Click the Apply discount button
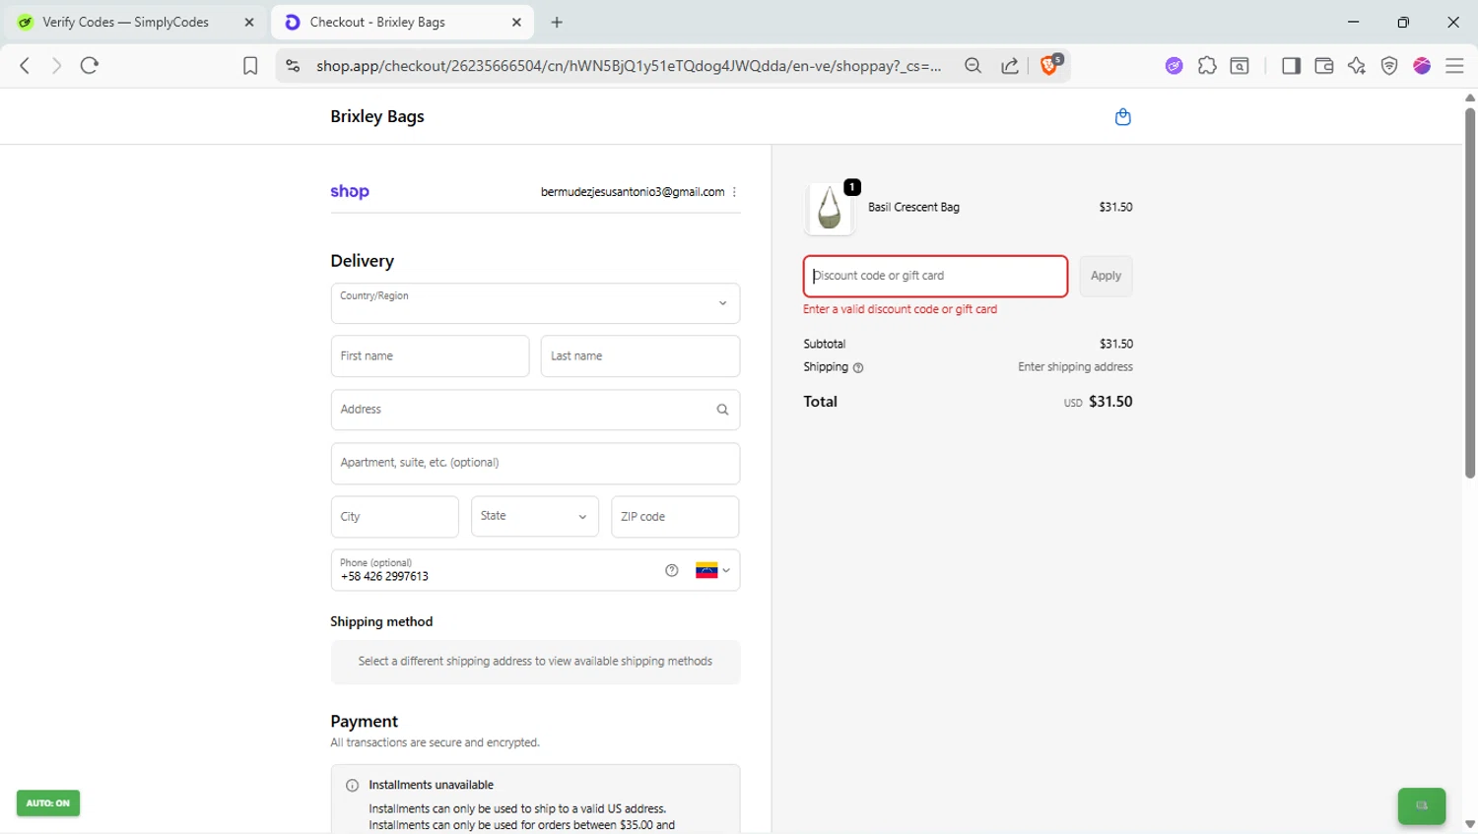Screen dimensions: 1478x834 pyautogui.click(x=1106, y=276)
